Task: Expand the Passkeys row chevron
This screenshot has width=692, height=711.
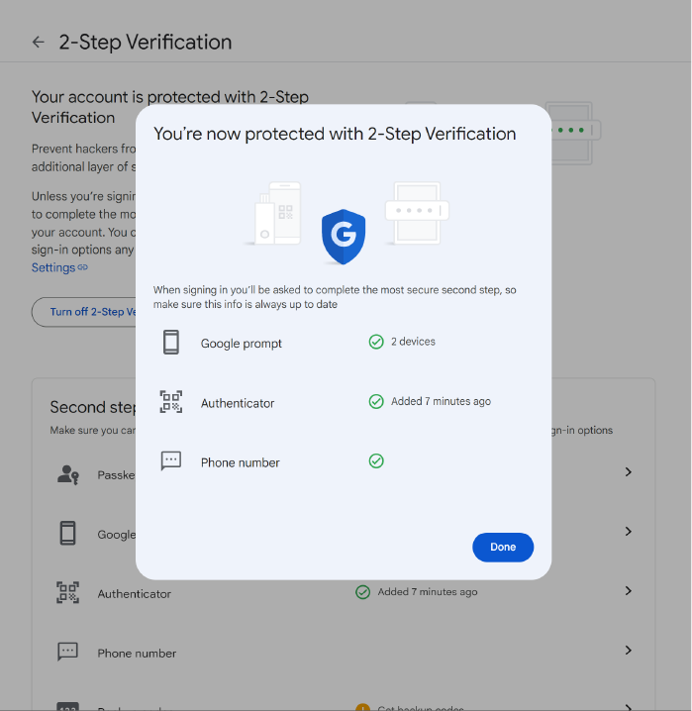Action: coord(628,472)
